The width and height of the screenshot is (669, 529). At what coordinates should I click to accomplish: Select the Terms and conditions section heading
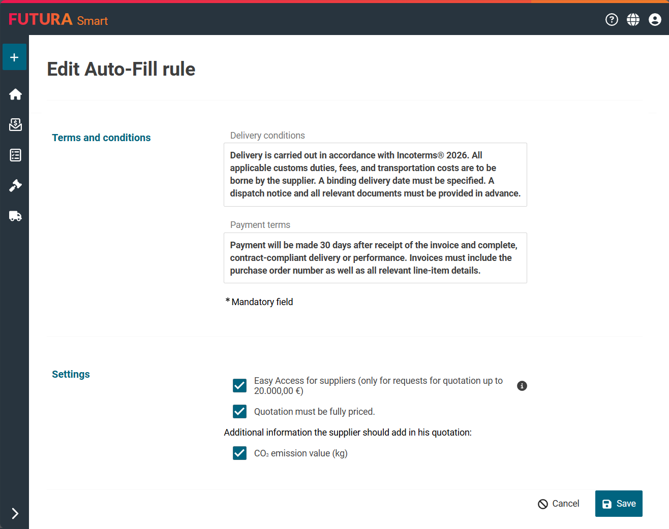tap(101, 138)
